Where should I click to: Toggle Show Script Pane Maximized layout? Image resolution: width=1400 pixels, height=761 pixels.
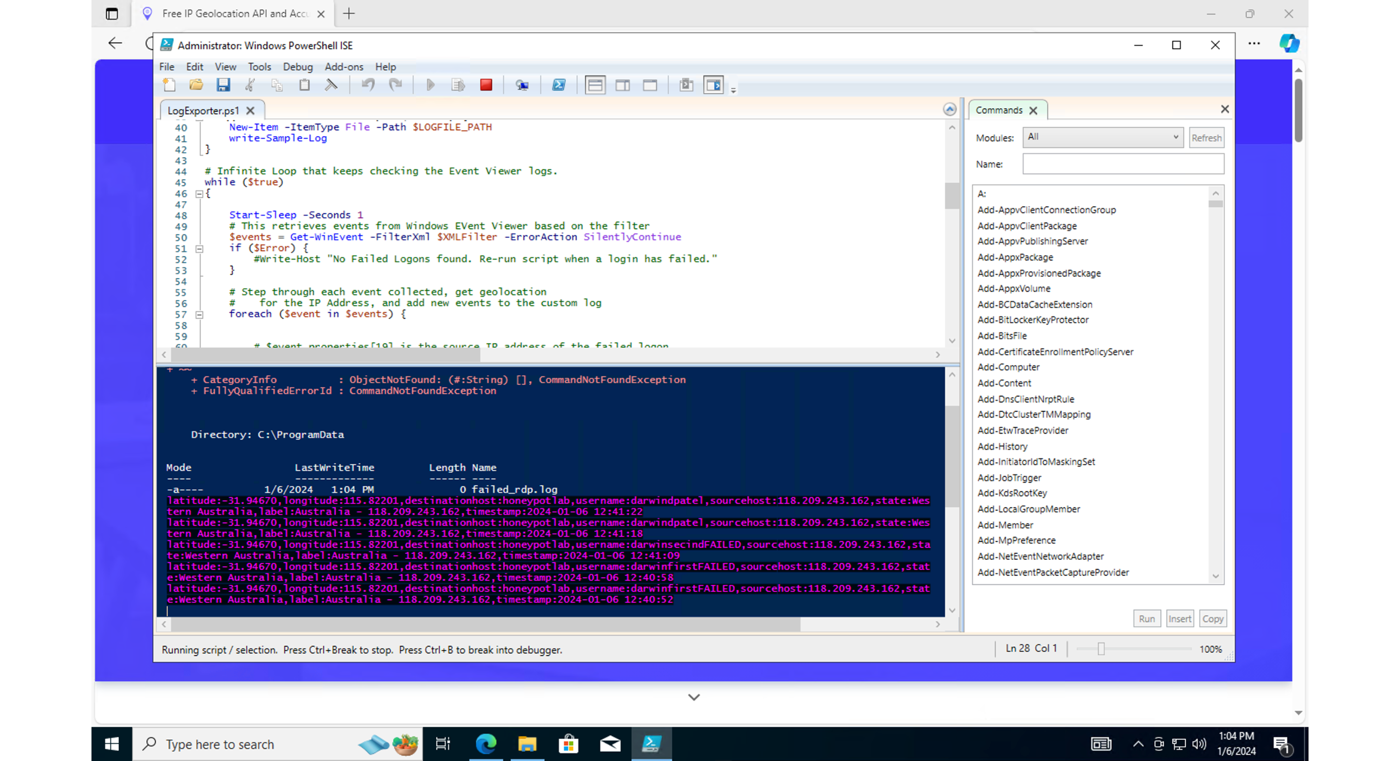point(650,85)
